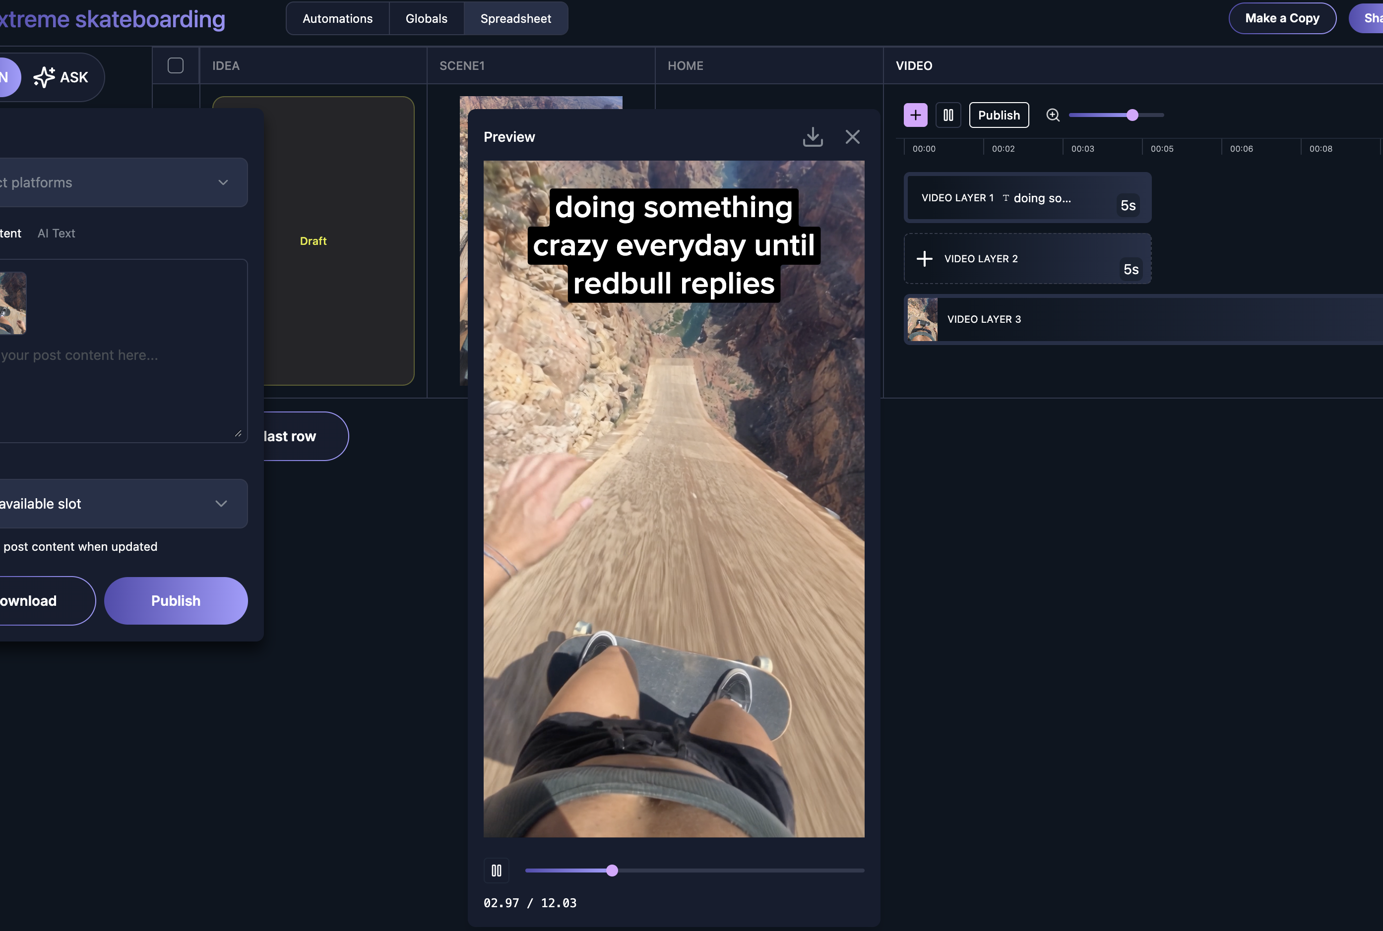Select the Video Layer 1 text clip

1028,198
